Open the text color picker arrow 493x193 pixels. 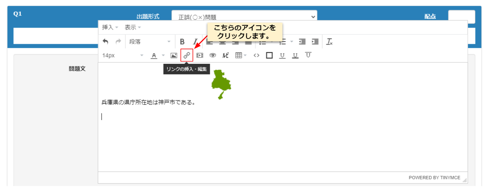point(163,56)
